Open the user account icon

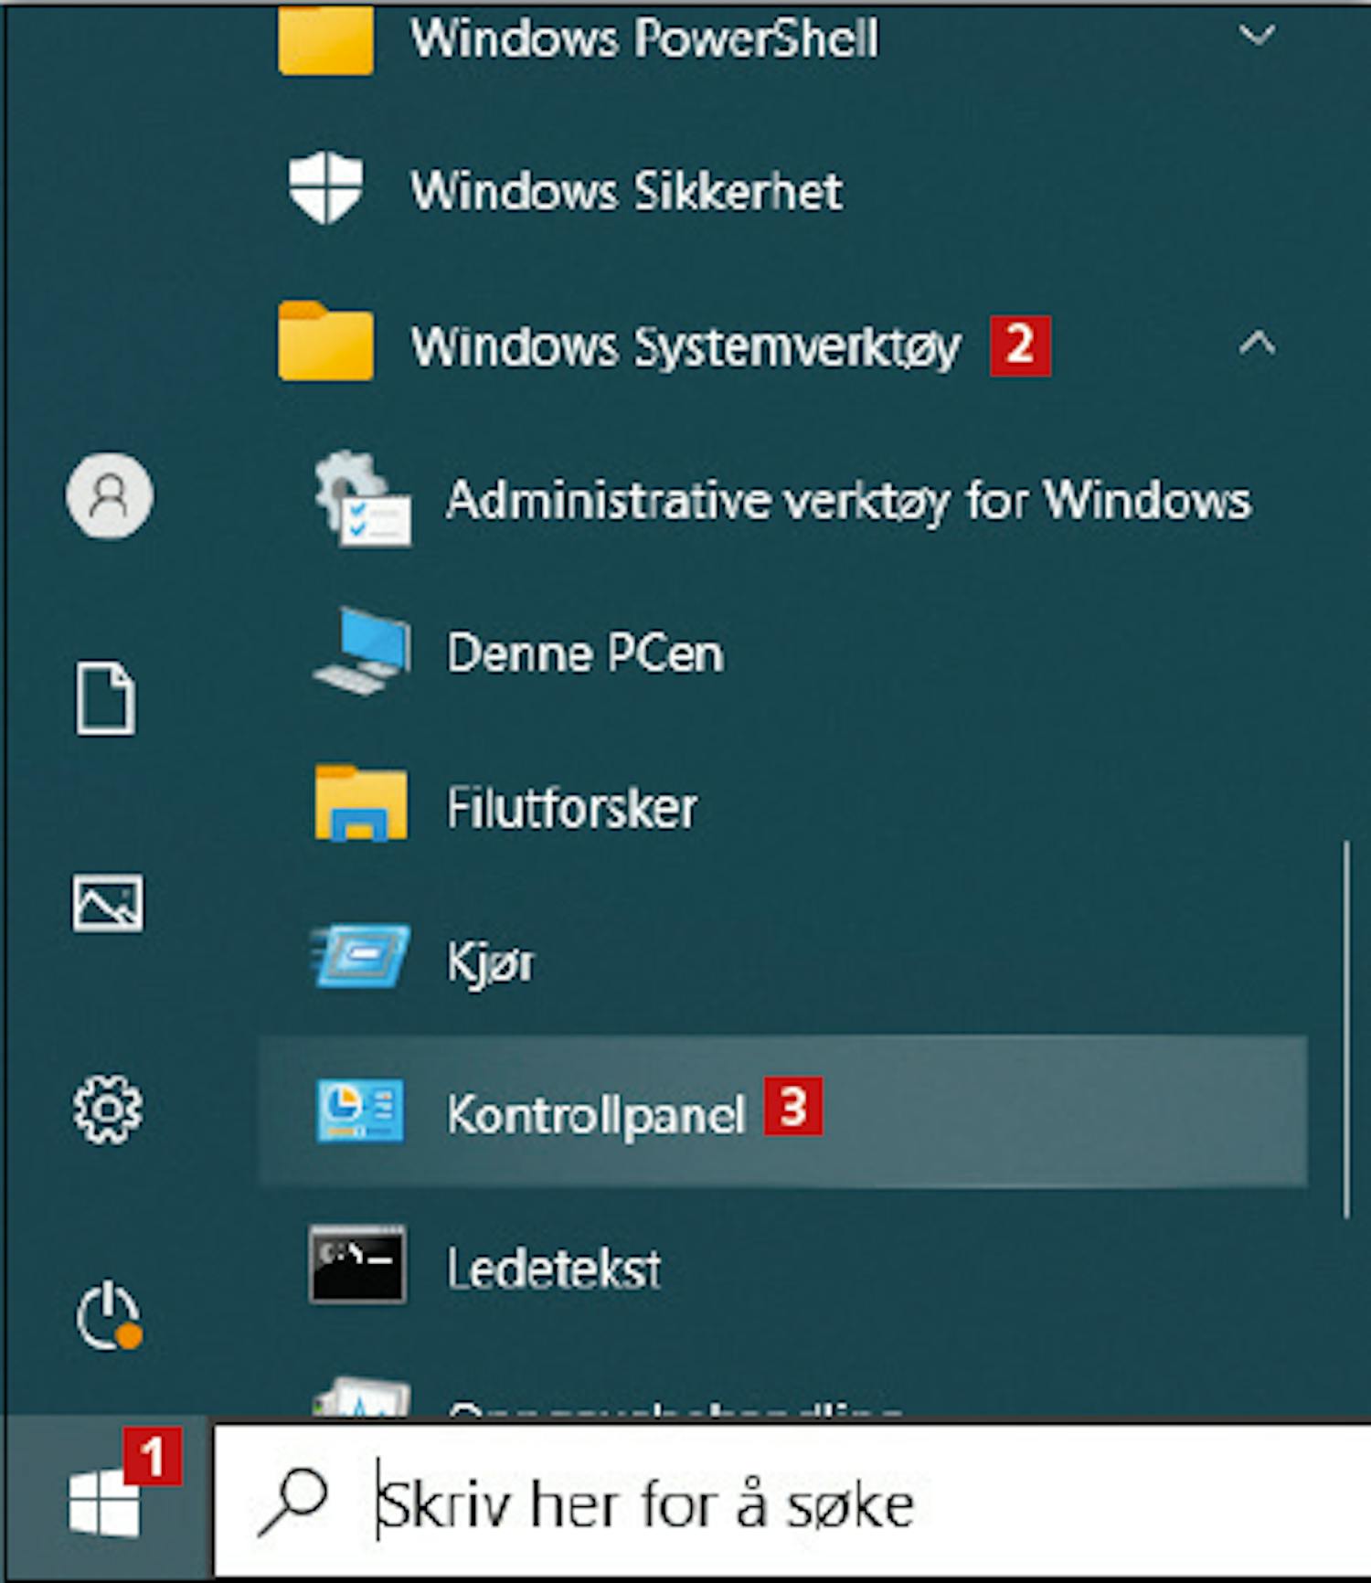pyautogui.click(x=109, y=496)
